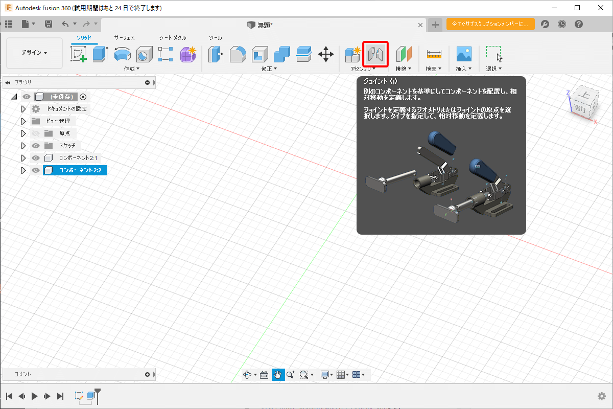The height and width of the screenshot is (409, 613).
Task: Switch to the ソリッド tab
Action: [x=84, y=38]
